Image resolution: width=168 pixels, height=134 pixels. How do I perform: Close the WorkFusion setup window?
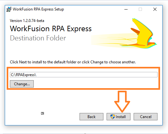[155, 9]
